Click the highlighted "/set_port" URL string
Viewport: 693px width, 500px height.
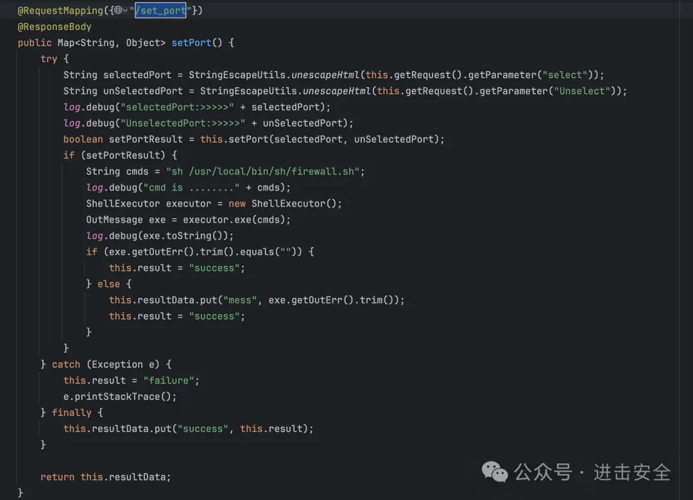pyautogui.click(x=161, y=11)
